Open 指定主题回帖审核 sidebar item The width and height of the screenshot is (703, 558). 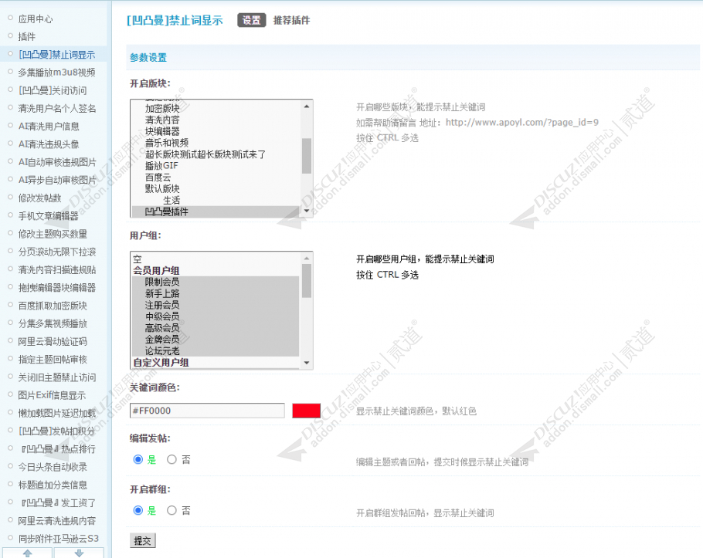[53, 359]
